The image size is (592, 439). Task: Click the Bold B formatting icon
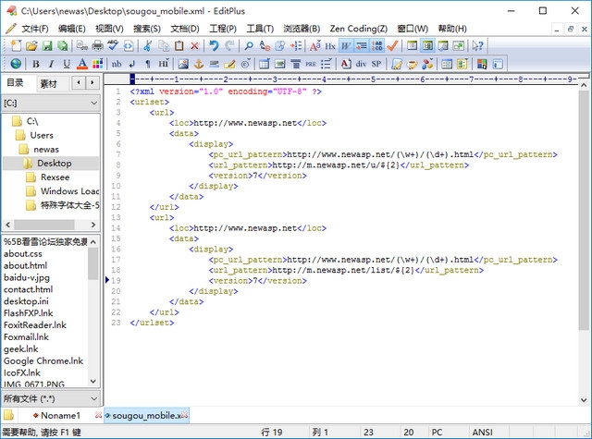(x=36, y=64)
